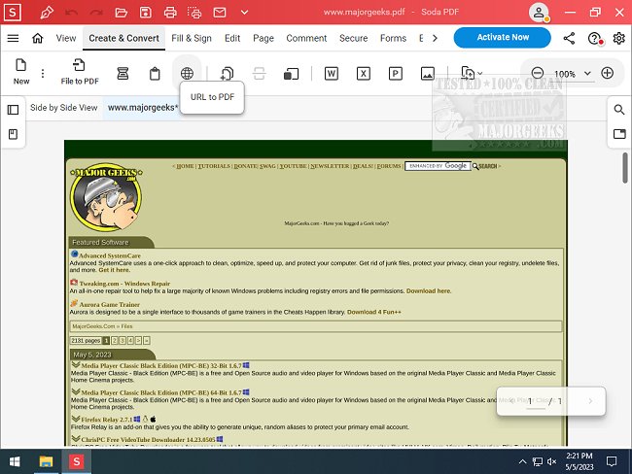Screen dimensions: 632x474
Task: Convert PDF to Image icon
Action: tap(427, 73)
